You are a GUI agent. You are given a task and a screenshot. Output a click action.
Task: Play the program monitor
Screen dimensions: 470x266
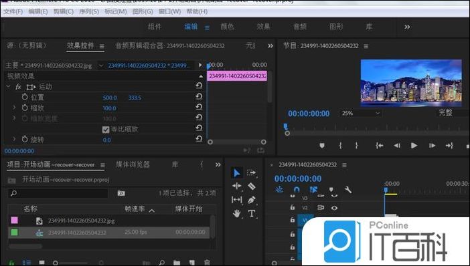click(414, 146)
